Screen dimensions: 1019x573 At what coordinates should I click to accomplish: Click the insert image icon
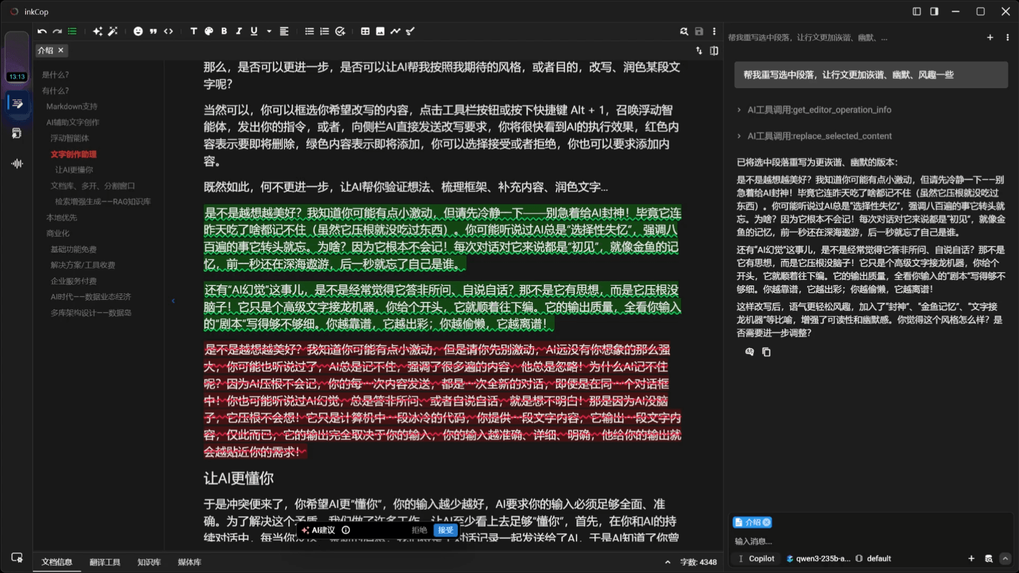(x=380, y=31)
